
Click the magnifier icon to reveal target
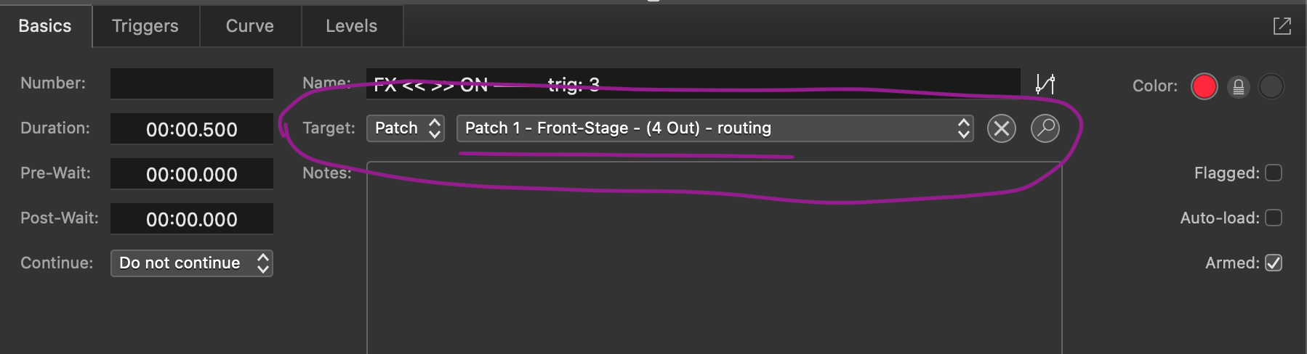[x=1045, y=128]
